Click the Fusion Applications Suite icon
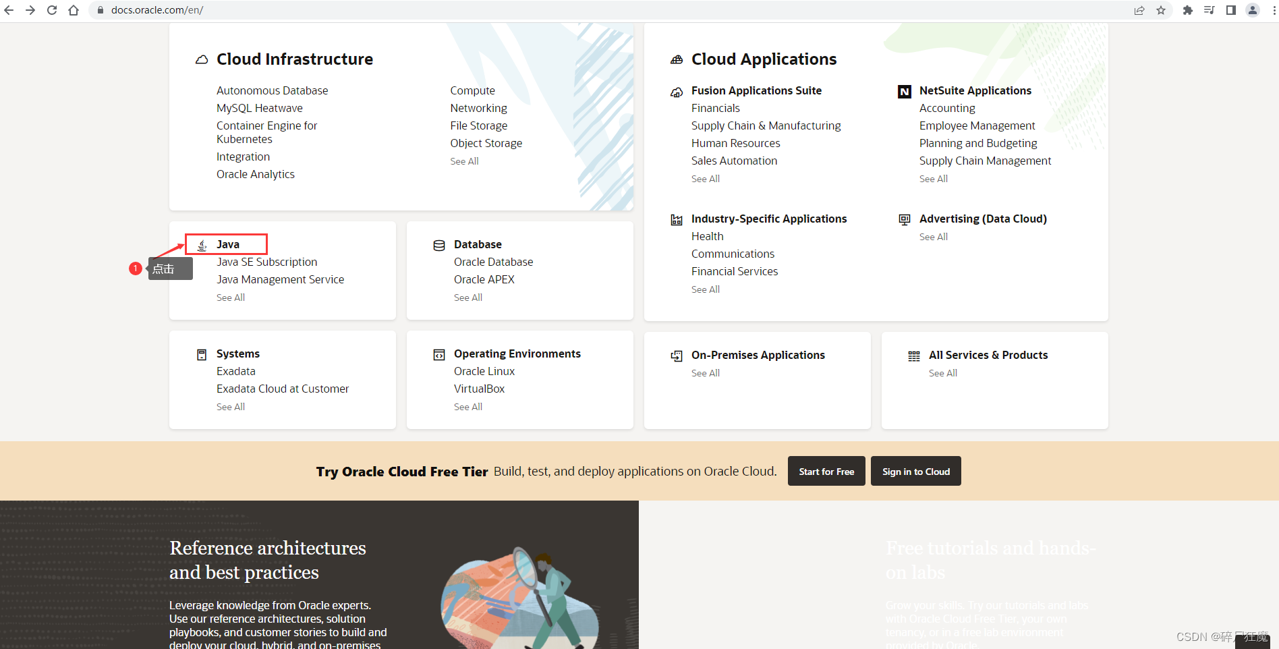The height and width of the screenshot is (649, 1279). click(x=677, y=92)
